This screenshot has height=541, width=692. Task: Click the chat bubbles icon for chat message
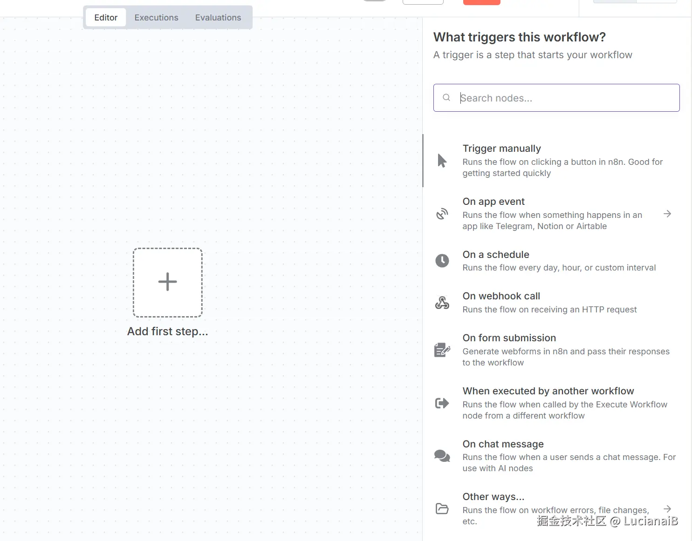pyautogui.click(x=442, y=456)
